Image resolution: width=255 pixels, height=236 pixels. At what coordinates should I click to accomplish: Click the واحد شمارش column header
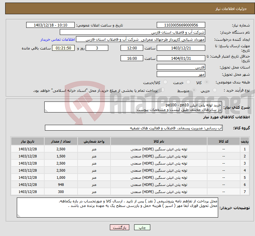94,141
